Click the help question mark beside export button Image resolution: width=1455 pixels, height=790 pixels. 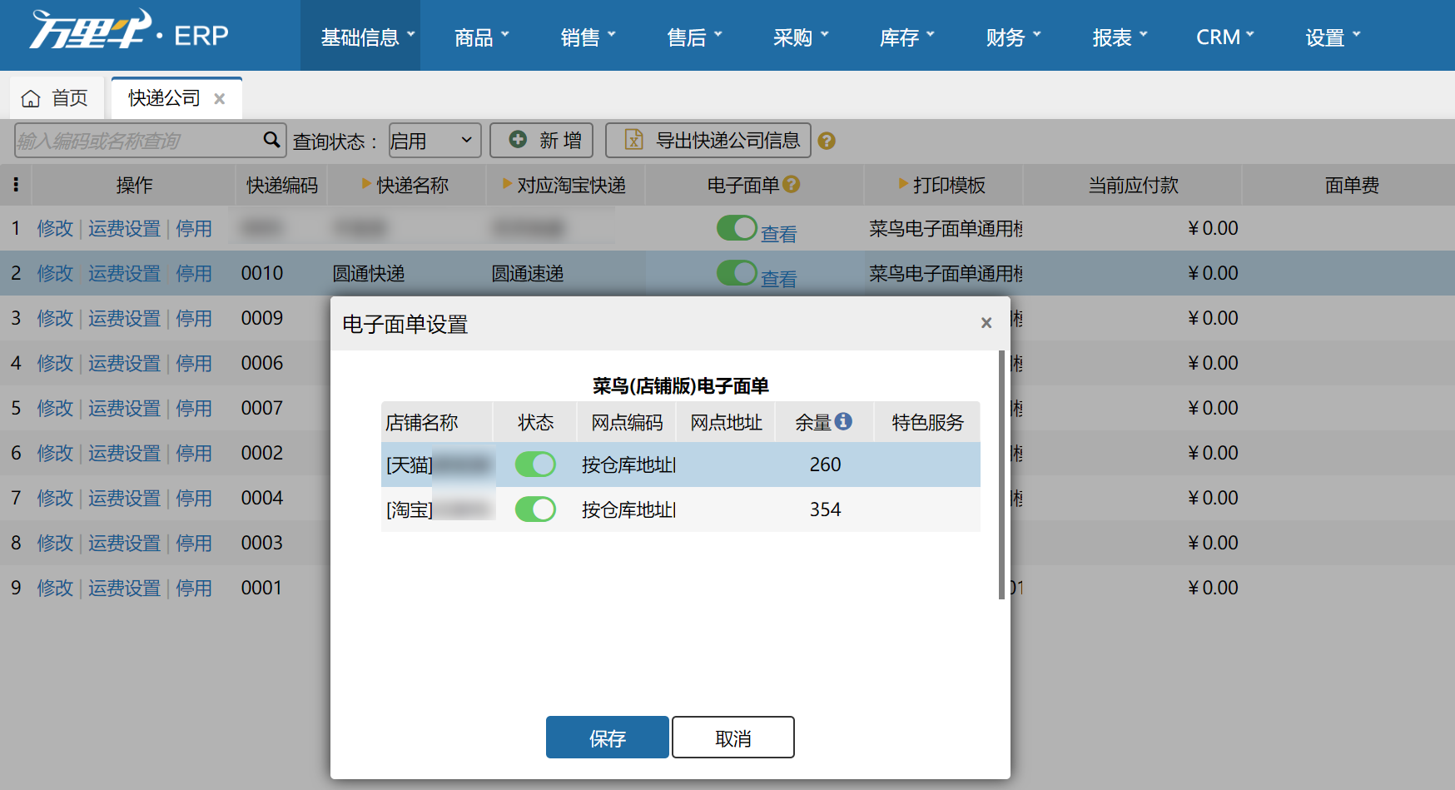(x=827, y=141)
